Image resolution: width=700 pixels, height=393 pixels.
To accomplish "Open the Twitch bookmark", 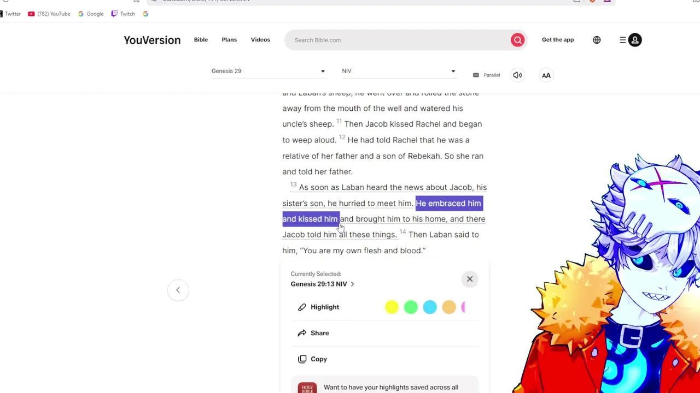I will tap(123, 14).
